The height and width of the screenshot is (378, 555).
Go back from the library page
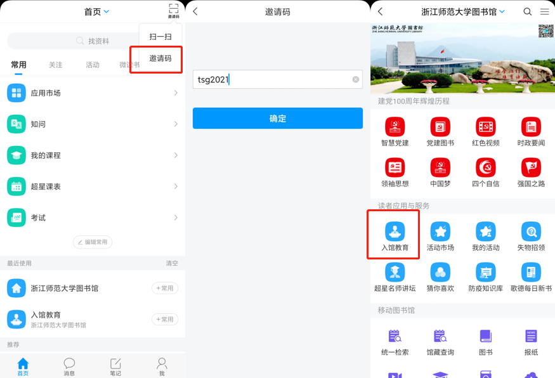tap(380, 11)
